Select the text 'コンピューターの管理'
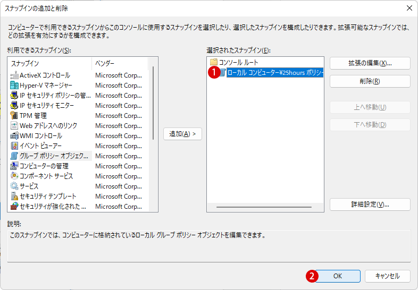This screenshot has width=418, height=290. pos(44,166)
